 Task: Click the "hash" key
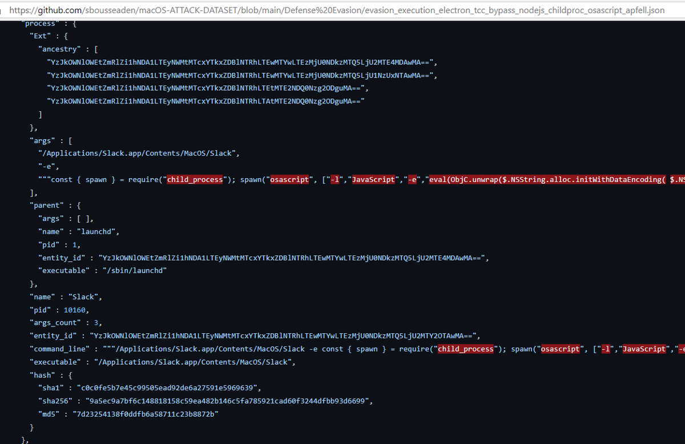(x=42, y=375)
